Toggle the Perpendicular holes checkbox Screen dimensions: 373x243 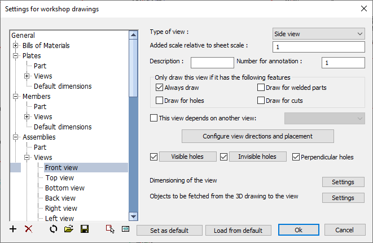point(296,157)
